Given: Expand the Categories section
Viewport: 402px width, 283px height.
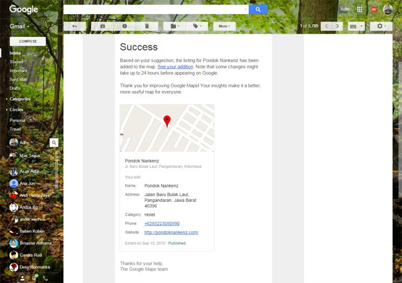Looking at the screenshot, I should 20,99.
